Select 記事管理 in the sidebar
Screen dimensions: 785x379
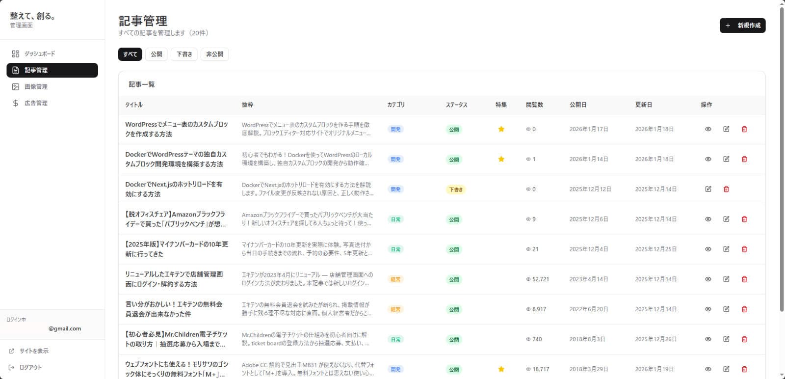(52, 70)
